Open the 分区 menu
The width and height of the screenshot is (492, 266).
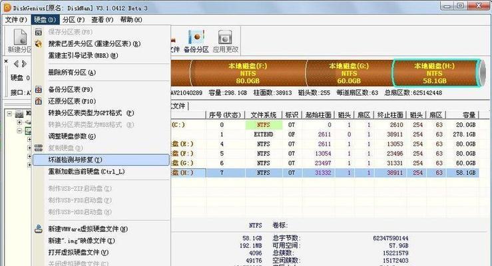(x=73, y=20)
